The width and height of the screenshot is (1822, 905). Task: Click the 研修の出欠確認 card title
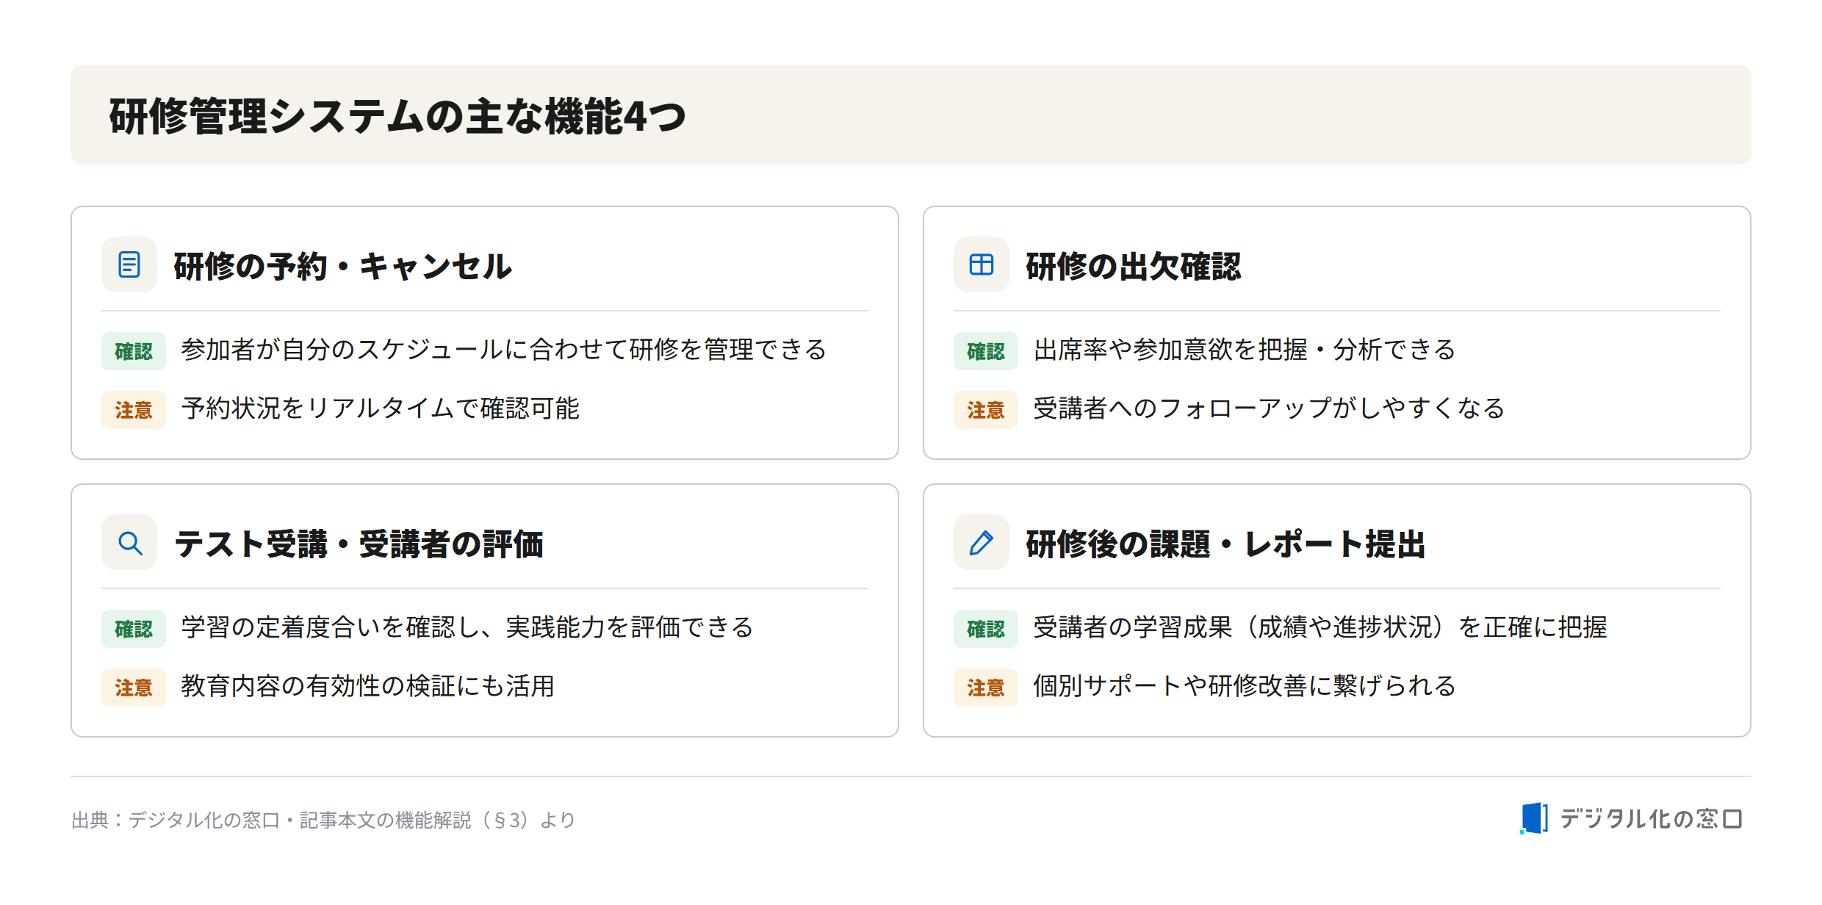click(x=1134, y=266)
